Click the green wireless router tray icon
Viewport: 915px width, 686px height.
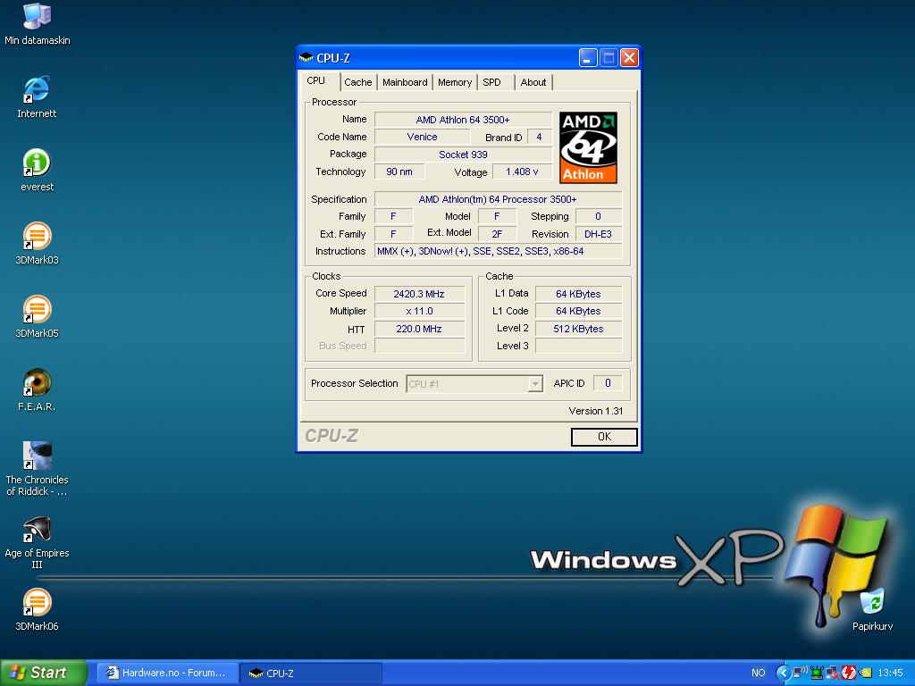(x=817, y=673)
